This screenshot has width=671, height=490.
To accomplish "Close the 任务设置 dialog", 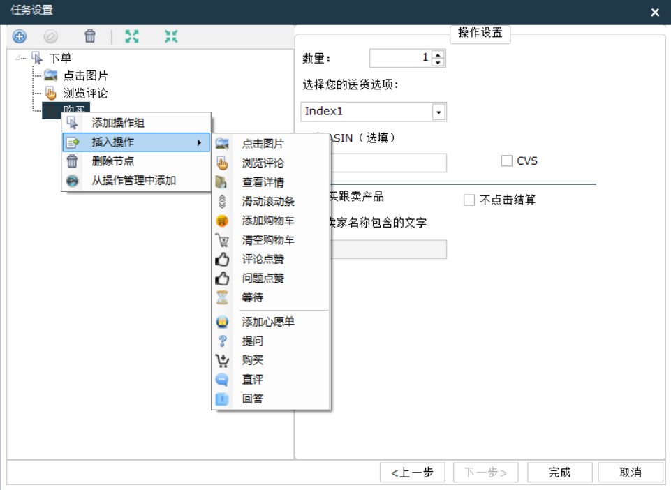I will 655,13.
